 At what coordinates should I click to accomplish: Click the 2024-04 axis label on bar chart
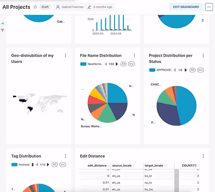98,33
